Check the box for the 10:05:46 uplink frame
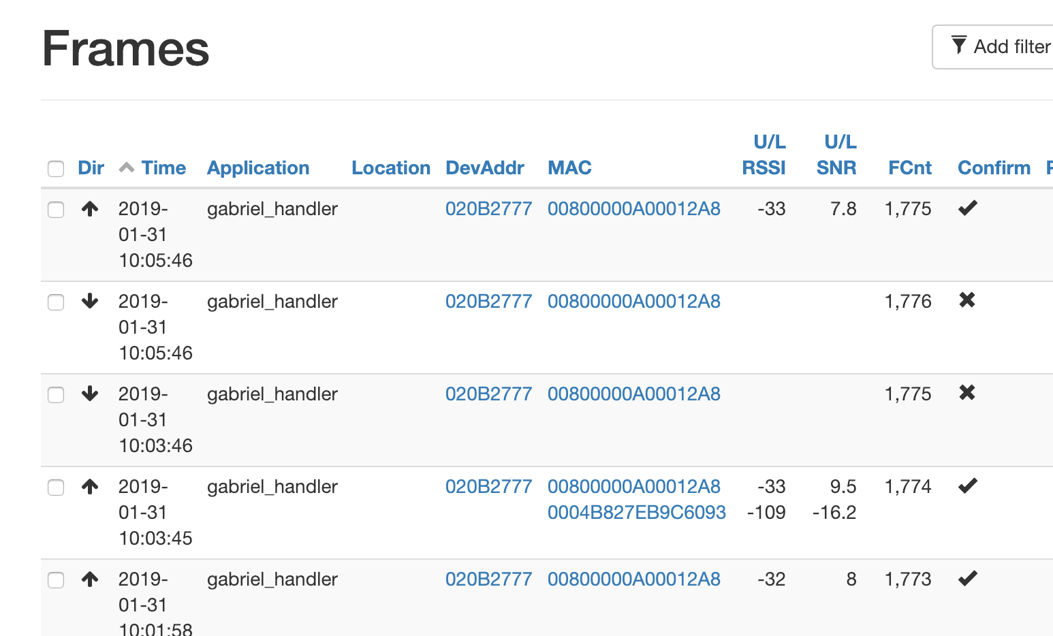The width and height of the screenshot is (1053, 636). click(x=56, y=209)
